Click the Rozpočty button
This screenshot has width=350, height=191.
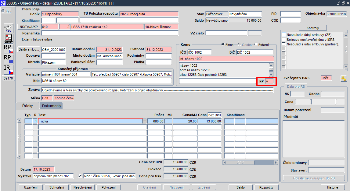click(266, 187)
